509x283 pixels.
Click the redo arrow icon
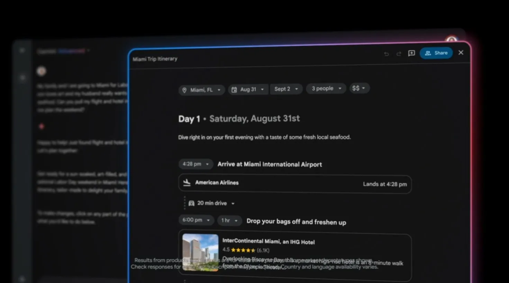(x=399, y=54)
